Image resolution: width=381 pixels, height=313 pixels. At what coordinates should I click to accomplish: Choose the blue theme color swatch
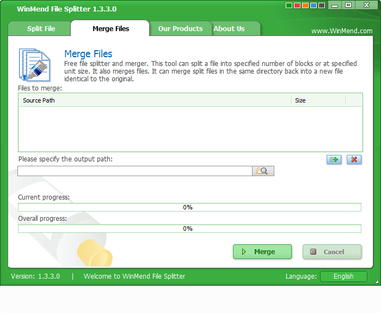pos(314,5)
